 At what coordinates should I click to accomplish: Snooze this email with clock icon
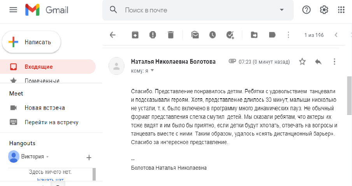coord(212,35)
